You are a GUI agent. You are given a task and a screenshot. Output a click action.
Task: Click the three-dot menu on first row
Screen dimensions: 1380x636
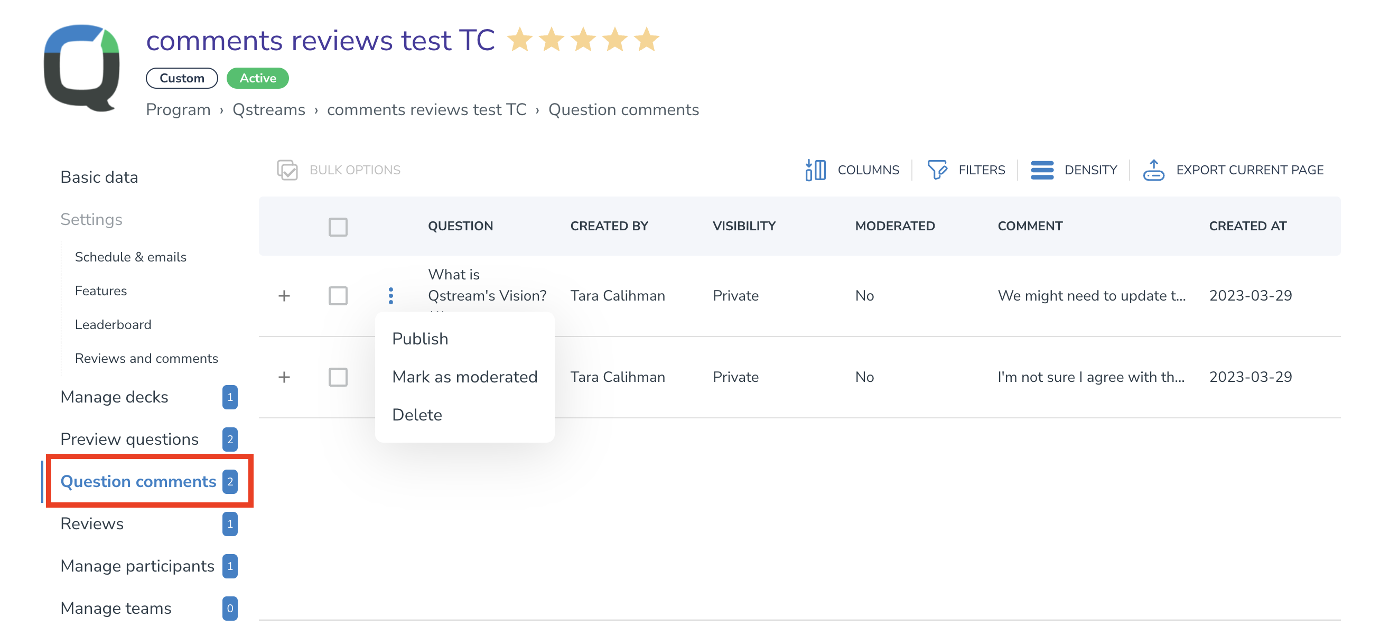coord(391,296)
